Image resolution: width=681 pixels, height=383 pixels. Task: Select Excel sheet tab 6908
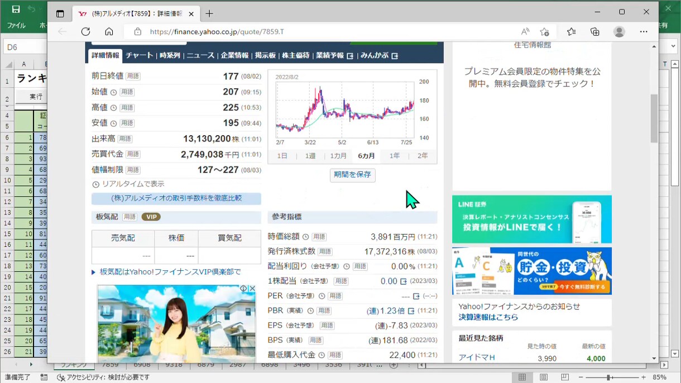(x=142, y=365)
